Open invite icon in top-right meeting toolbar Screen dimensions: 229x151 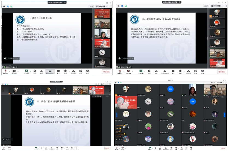[x=156, y=71]
